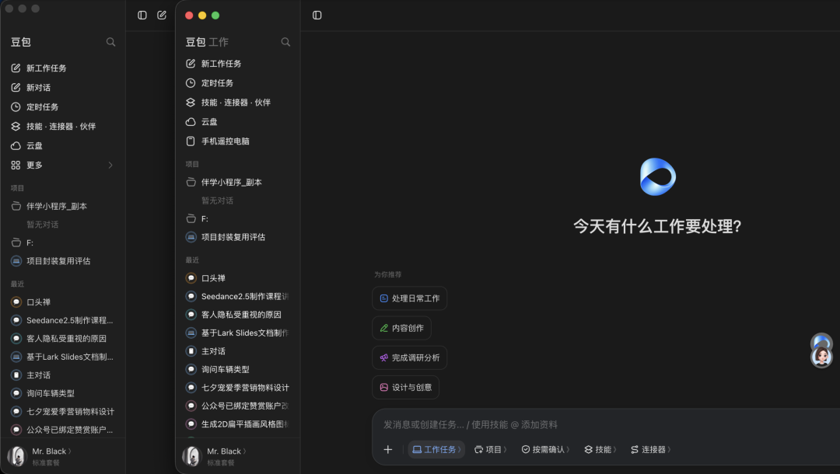Click compose new chat icon in back toolbar
840x474 pixels.
point(162,15)
